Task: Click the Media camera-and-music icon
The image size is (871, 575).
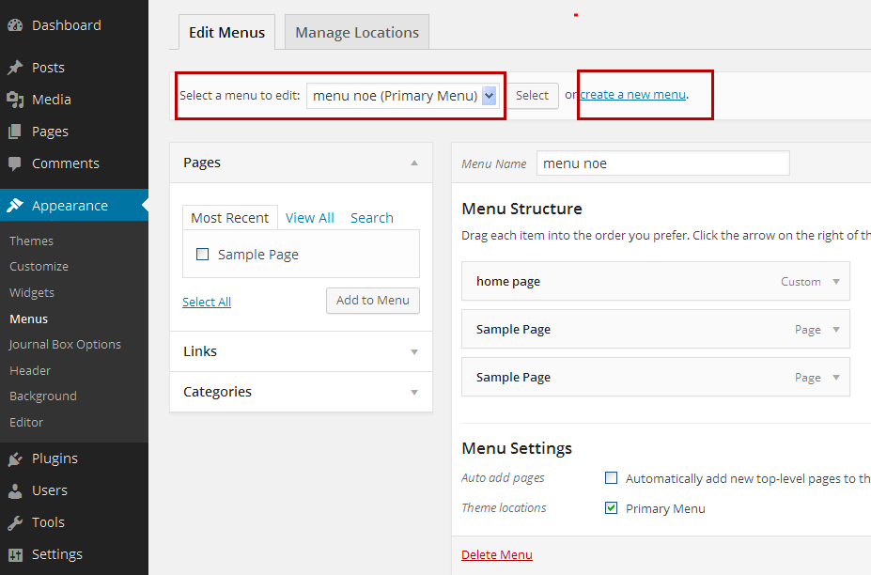Action: tap(15, 100)
